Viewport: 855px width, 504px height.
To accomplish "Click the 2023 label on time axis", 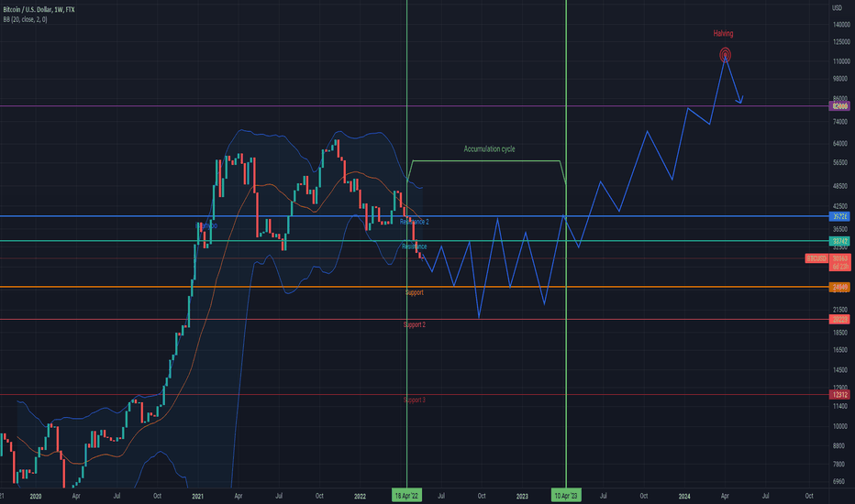I will (x=522, y=496).
